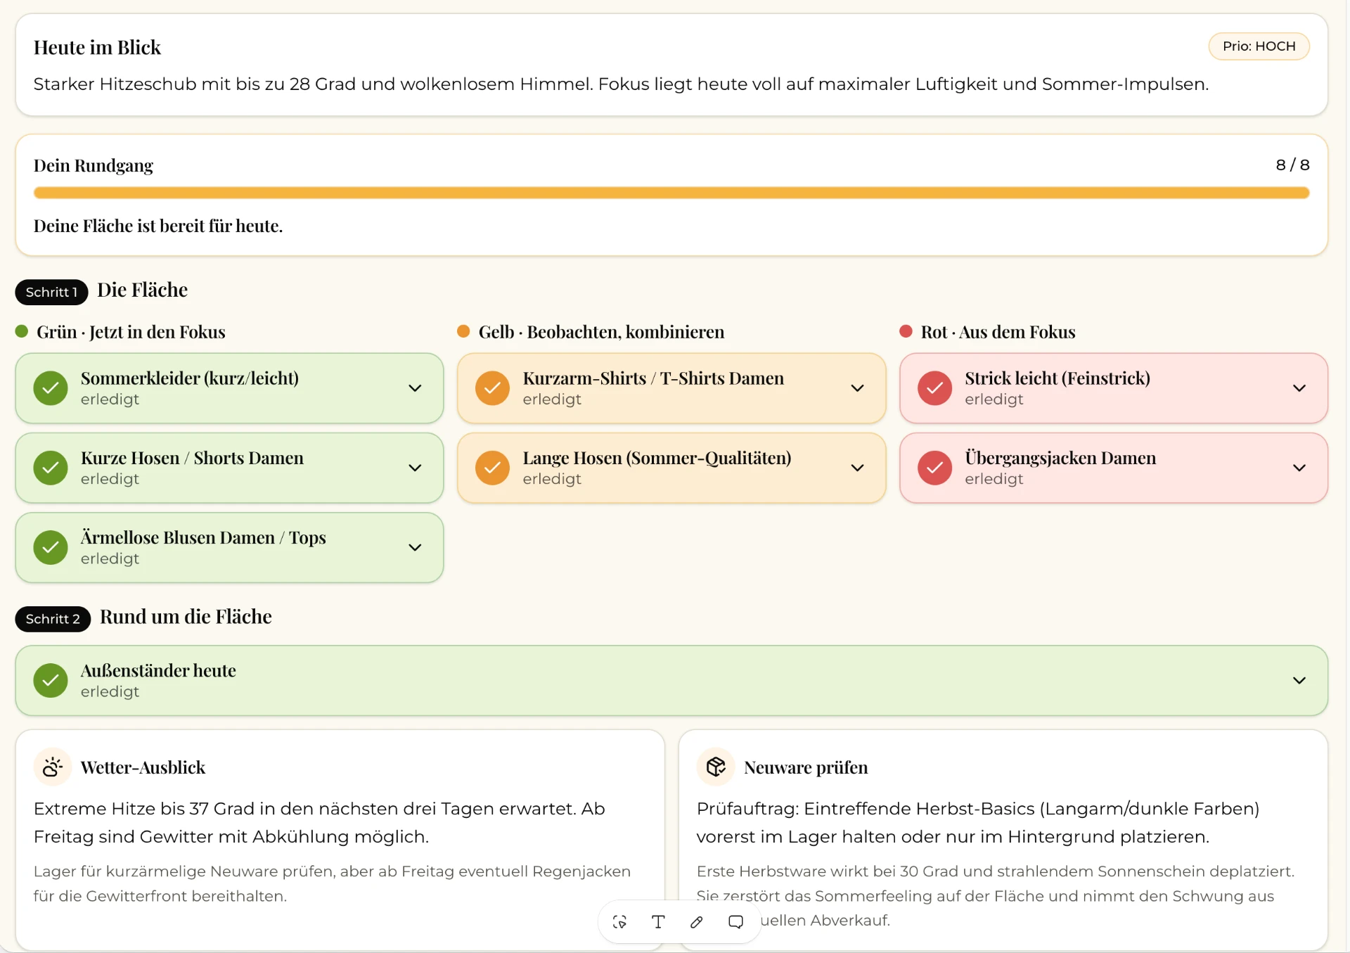Click the red dot beside Rot · Aus dem Fokus

coord(906,331)
